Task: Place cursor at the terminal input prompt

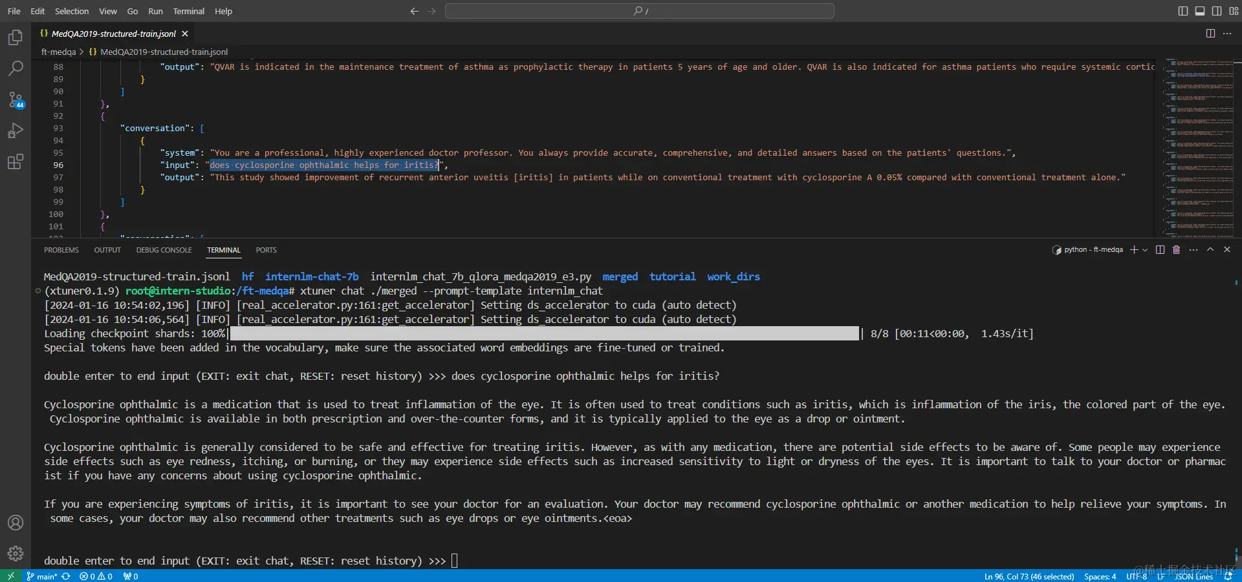Action: point(454,561)
